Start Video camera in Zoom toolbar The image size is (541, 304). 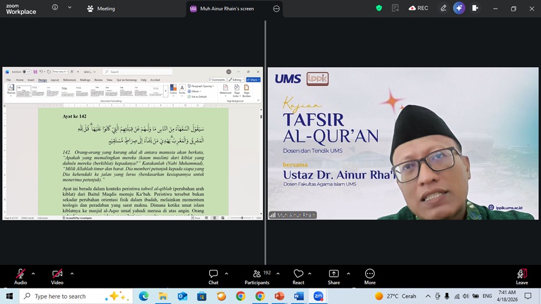(57, 277)
